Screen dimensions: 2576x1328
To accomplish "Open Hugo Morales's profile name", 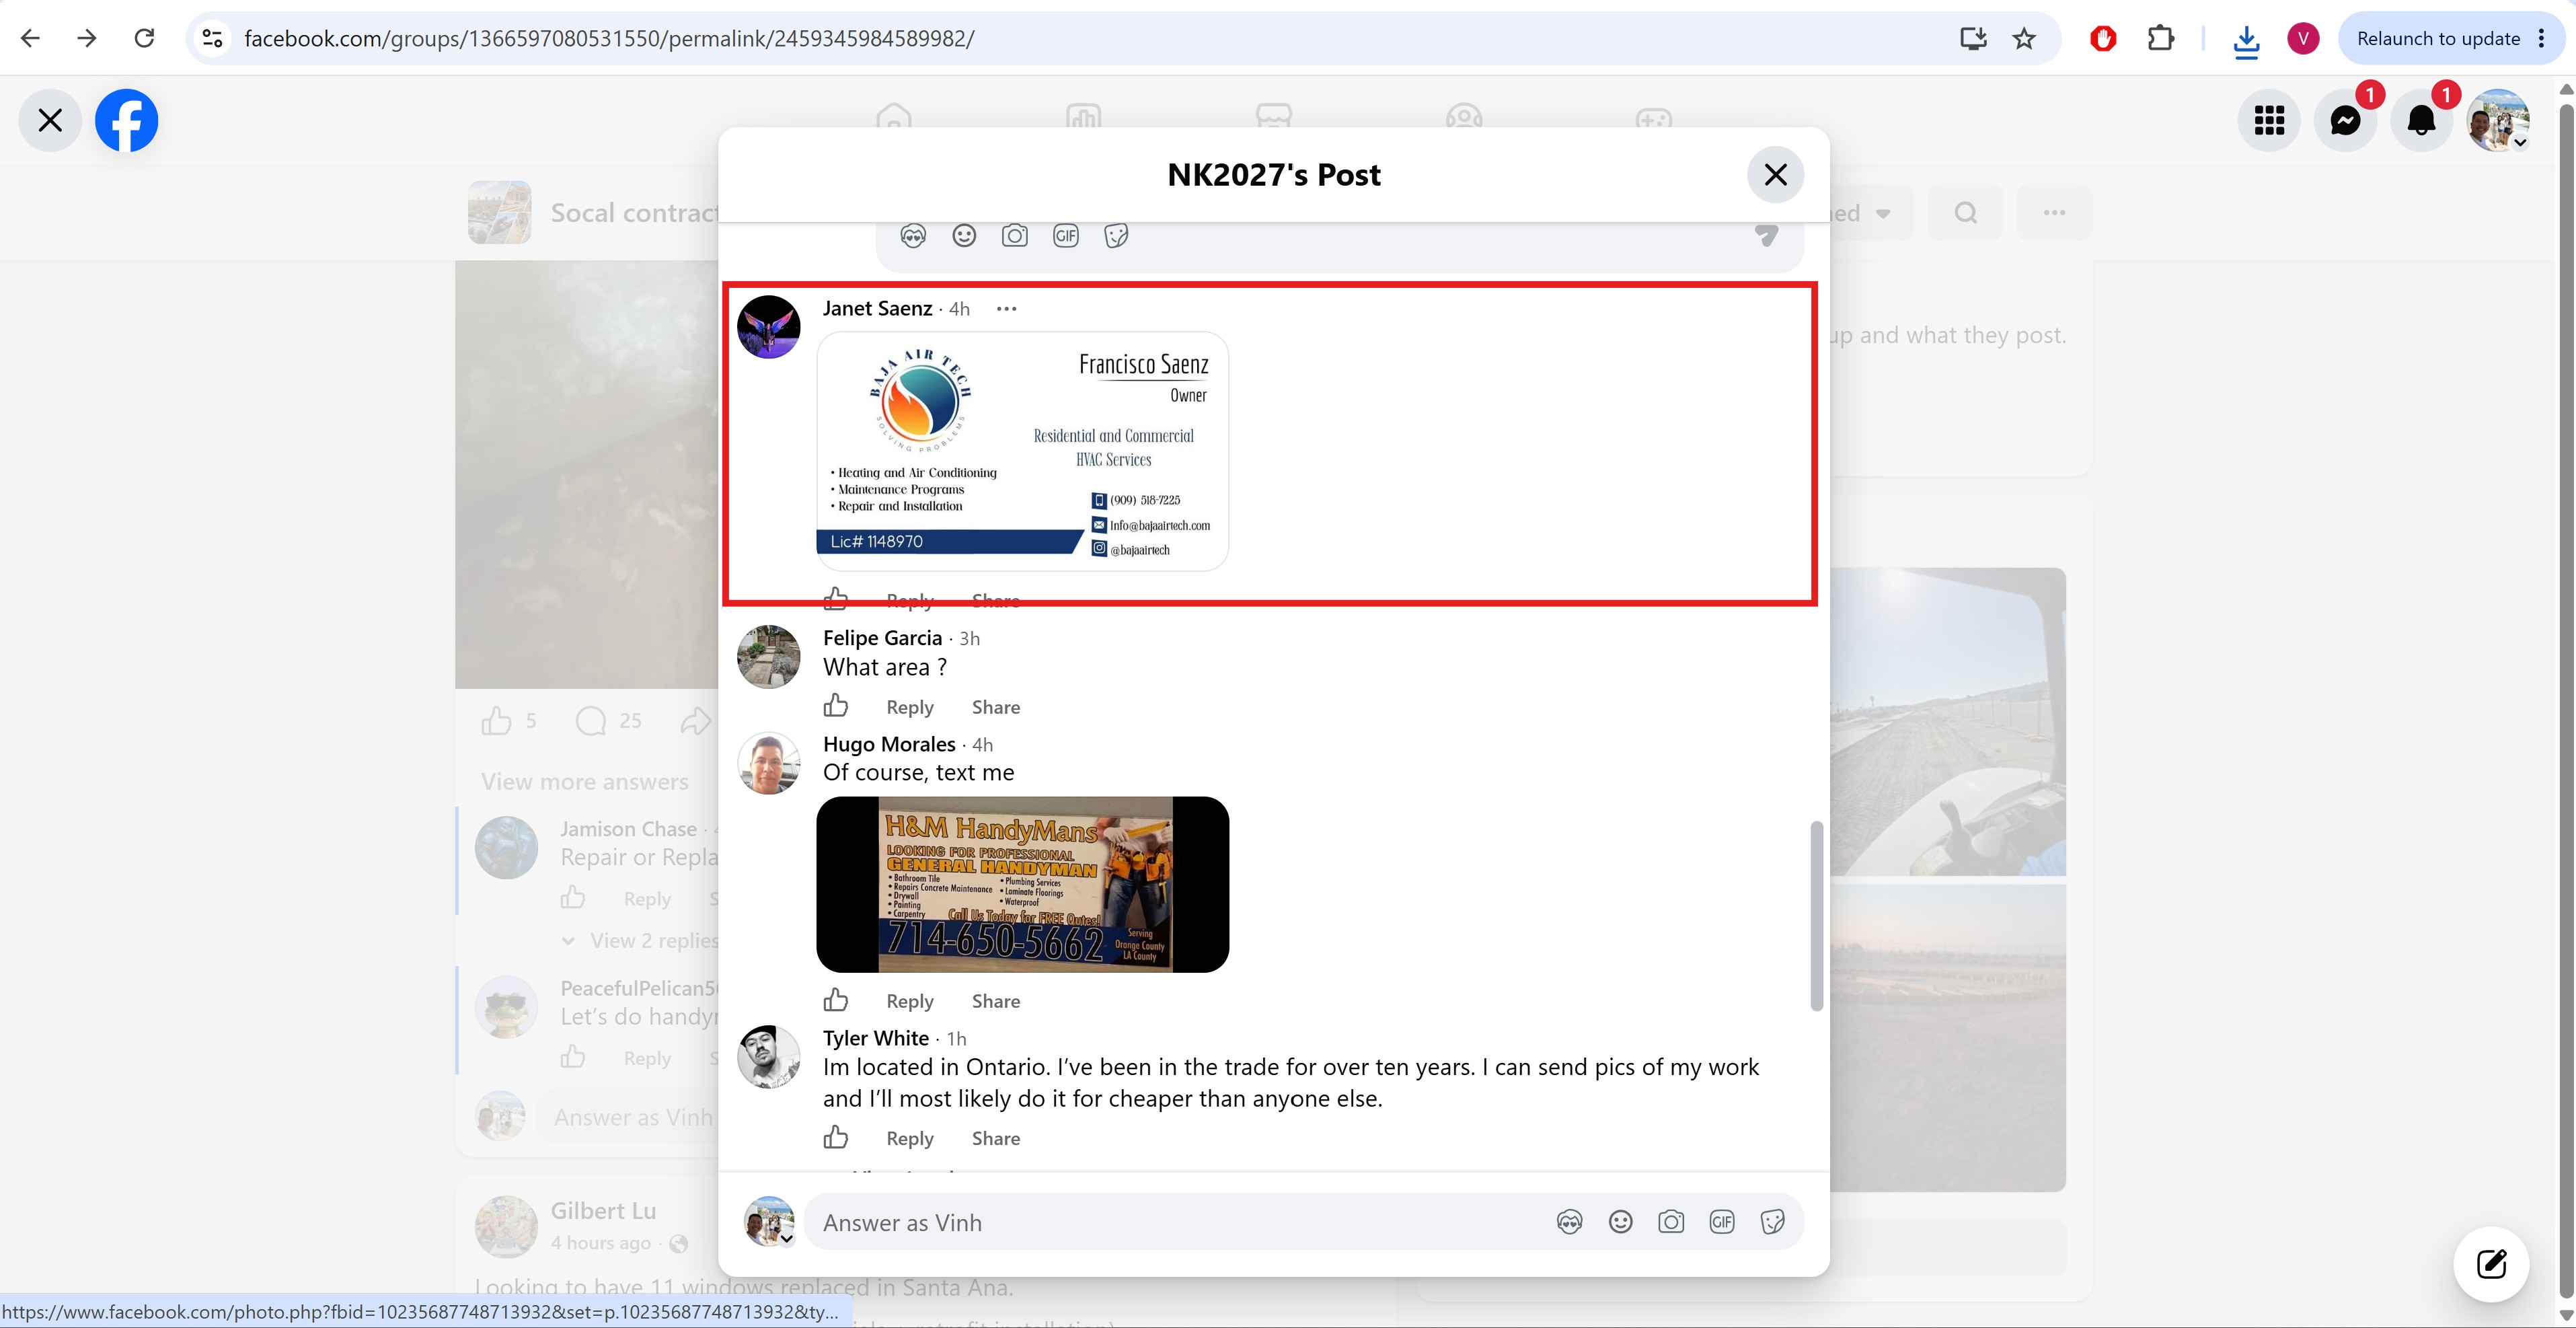I will tap(889, 744).
